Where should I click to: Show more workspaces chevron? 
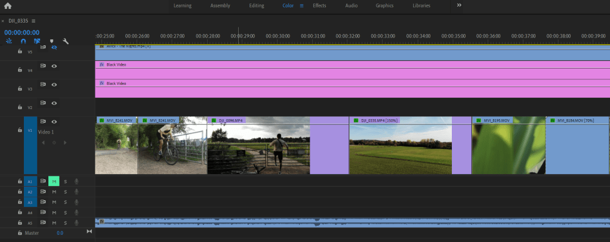pyautogui.click(x=459, y=5)
